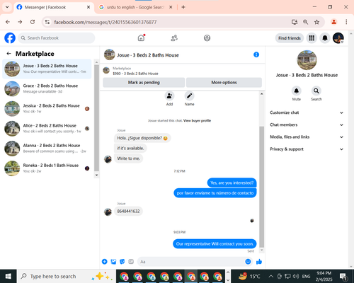354x283 pixels.
Task: Open Jessica - 2 Beds 2 Baths House chat
Action: coord(47,108)
